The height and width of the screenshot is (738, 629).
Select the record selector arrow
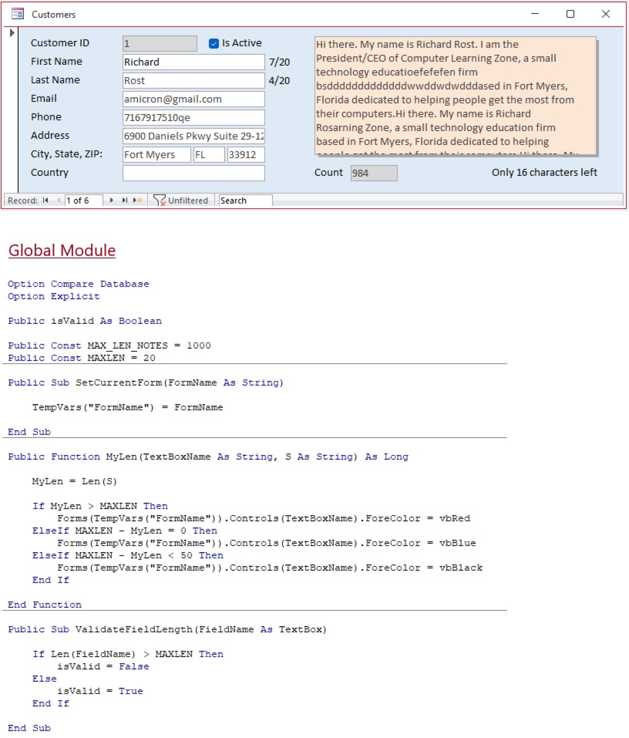(x=11, y=33)
